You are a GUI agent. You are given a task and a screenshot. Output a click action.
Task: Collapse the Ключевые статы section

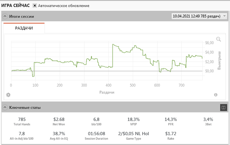pos(5,107)
